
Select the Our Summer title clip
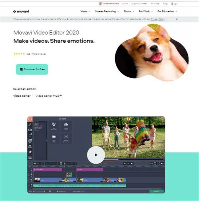[47, 170]
